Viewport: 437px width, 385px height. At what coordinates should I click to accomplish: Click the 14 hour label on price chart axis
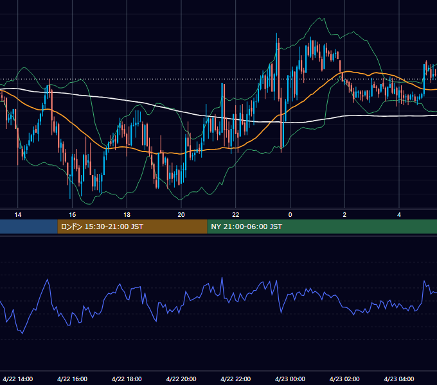[x=18, y=215]
